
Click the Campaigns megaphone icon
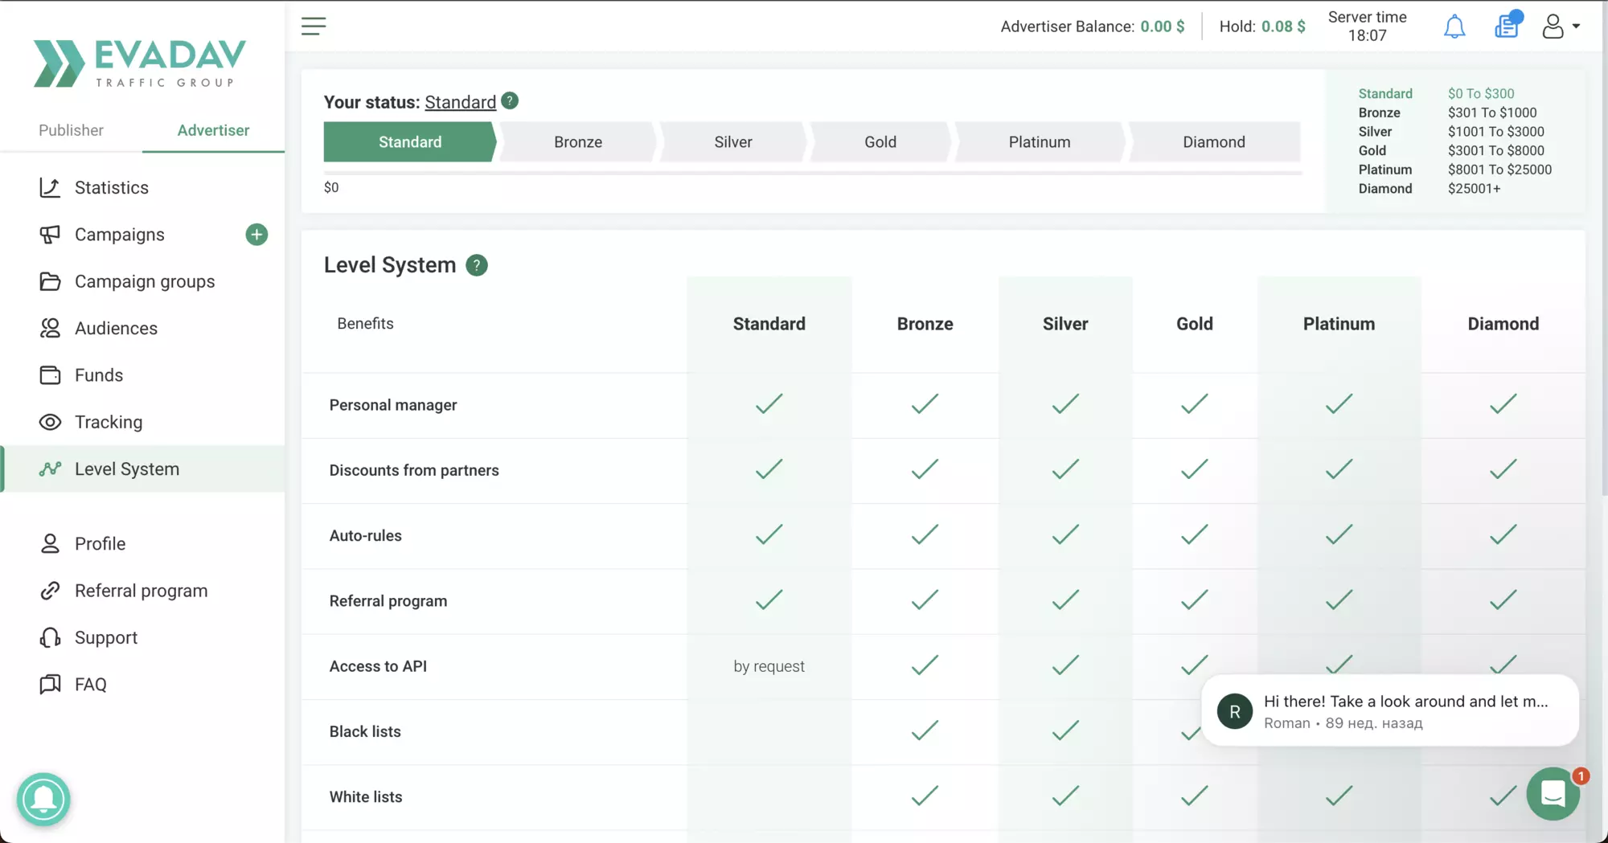click(50, 235)
